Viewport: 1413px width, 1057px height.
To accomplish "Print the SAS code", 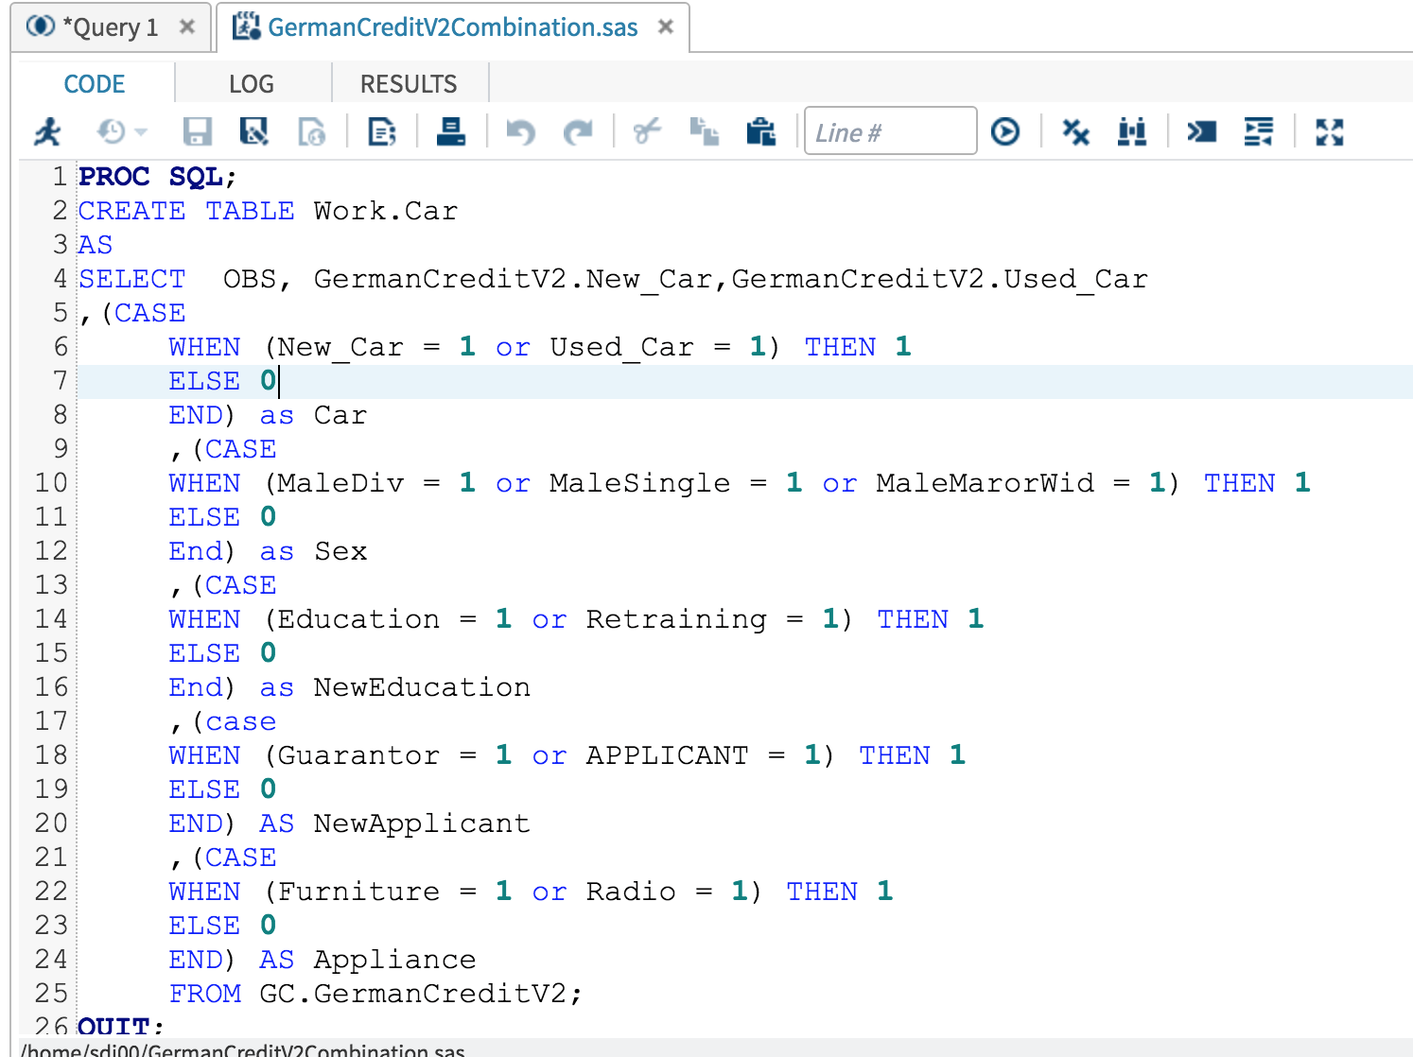I will (x=452, y=131).
